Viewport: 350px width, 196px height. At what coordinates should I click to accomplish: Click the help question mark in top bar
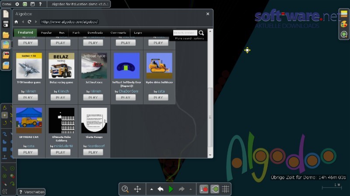(40, 4)
